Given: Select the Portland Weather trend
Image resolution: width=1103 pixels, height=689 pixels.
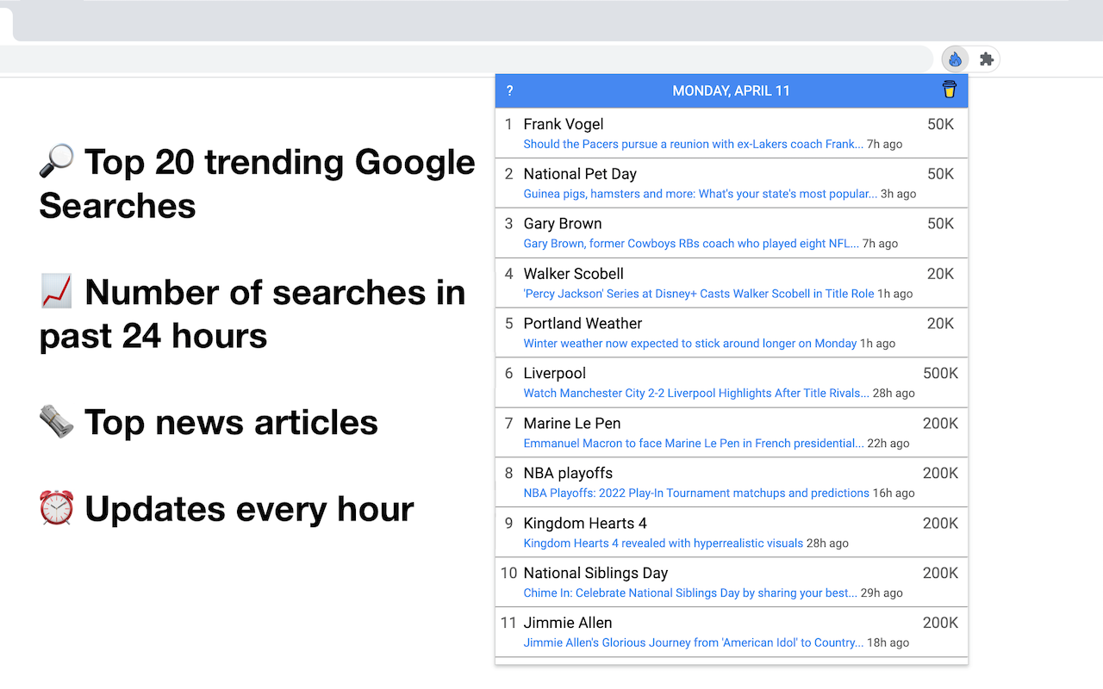Looking at the screenshot, I should pyautogui.click(x=583, y=324).
